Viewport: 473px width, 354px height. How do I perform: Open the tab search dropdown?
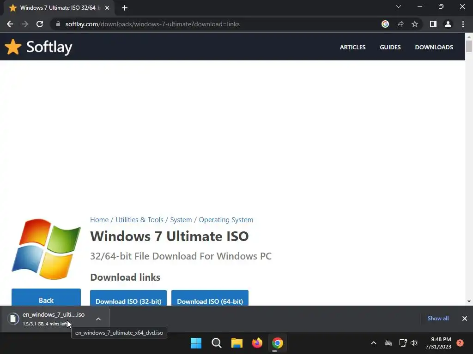coord(399,6)
